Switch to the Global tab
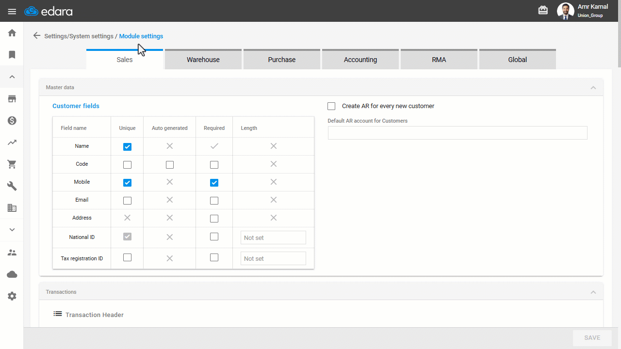The width and height of the screenshot is (621, 349). 518,59
